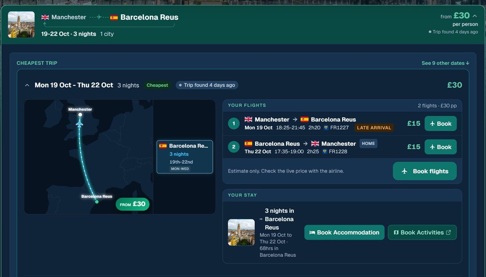Click the flight 2 number circle
486x277 pixels.
[x=234, y=147]
